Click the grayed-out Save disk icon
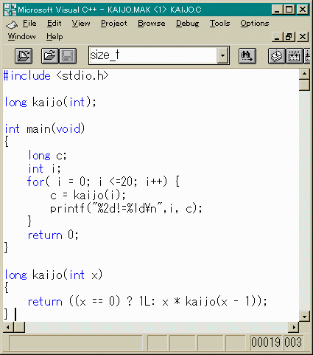 [68, 56]
